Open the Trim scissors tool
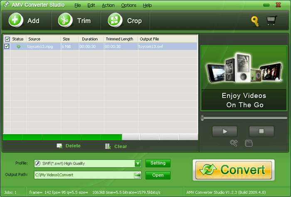291x197 pixels. (65, 20)
